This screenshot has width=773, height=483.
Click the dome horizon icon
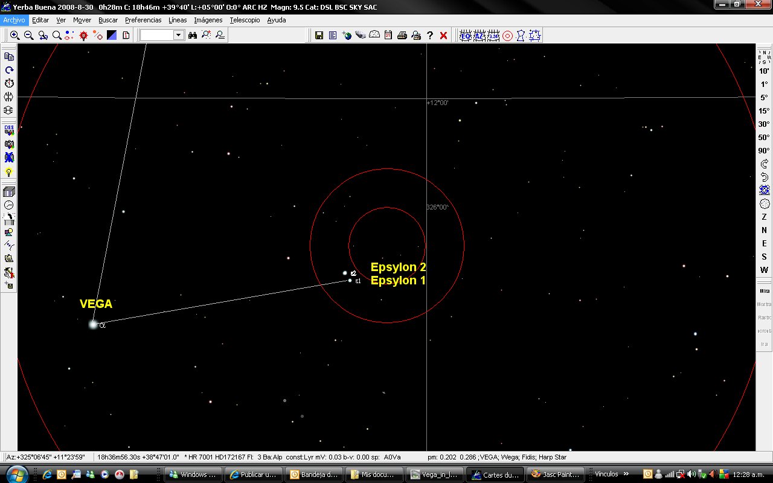click(x=374, y=36)
